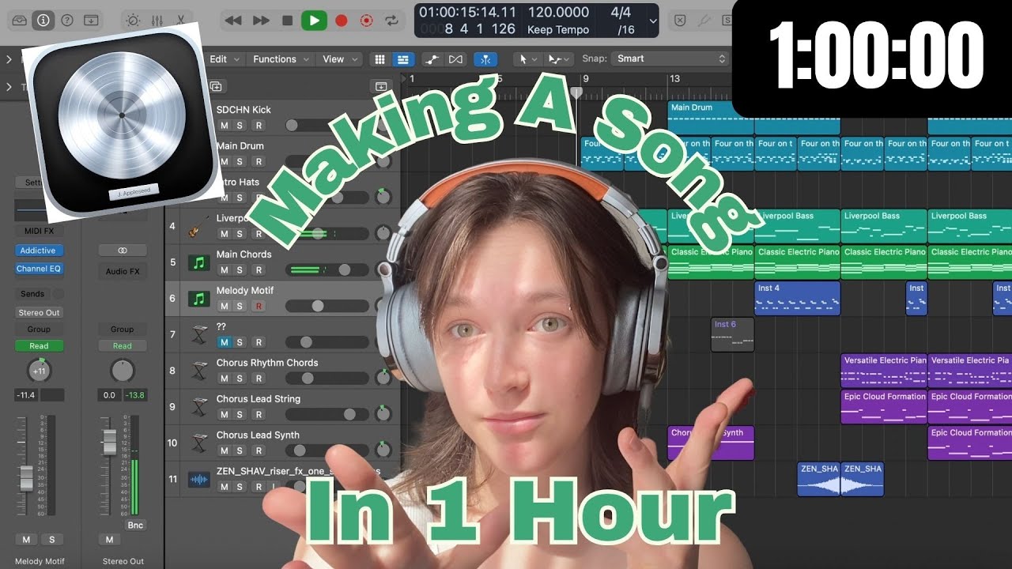Viewport: 1012px width, 569px height.
Task: Click the green Play button
Action: coord(314,21)
